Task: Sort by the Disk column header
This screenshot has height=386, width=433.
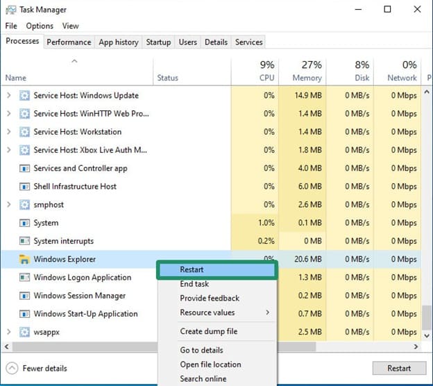Action: point(350,72)
